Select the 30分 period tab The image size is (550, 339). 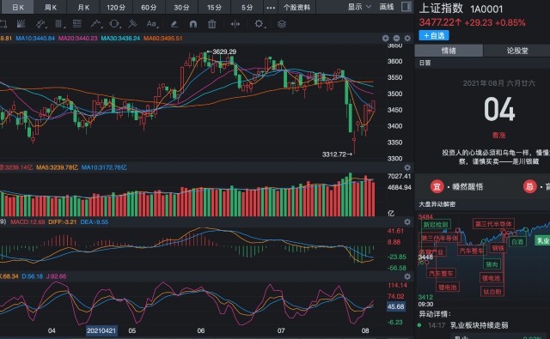click(181, 7)
